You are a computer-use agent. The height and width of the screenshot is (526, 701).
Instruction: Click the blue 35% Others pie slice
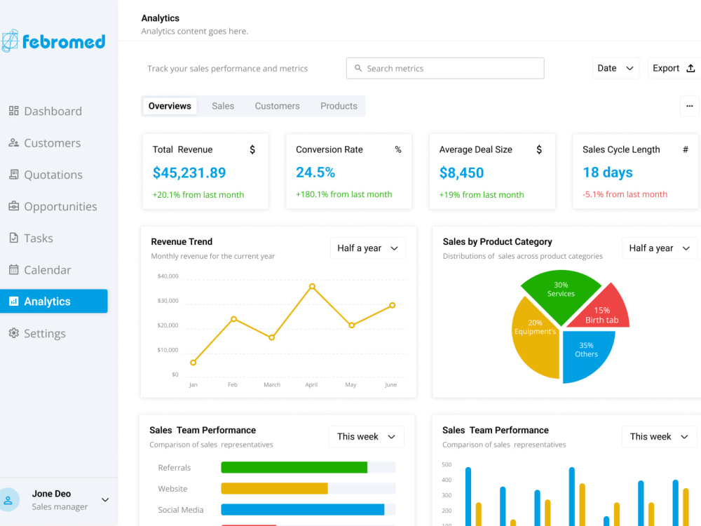585,353
